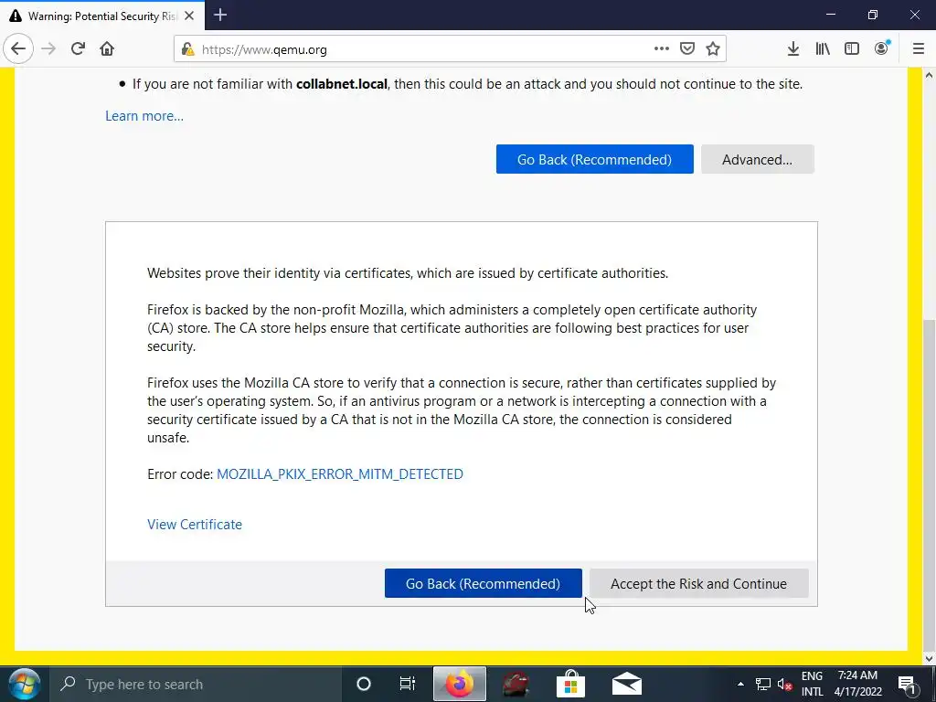The height and width of the screenshot is (702, 936).
Task: Toggle the Advanced details button
Action: click(758, 159)
